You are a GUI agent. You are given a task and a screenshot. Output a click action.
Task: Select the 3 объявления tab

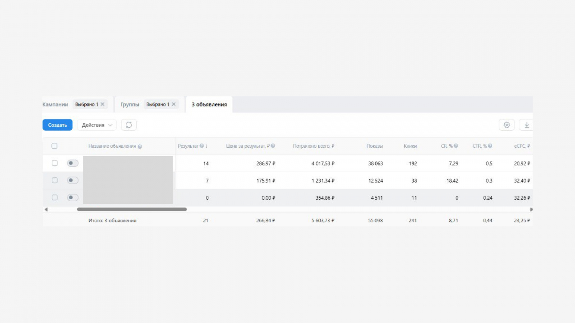[209, 104]
